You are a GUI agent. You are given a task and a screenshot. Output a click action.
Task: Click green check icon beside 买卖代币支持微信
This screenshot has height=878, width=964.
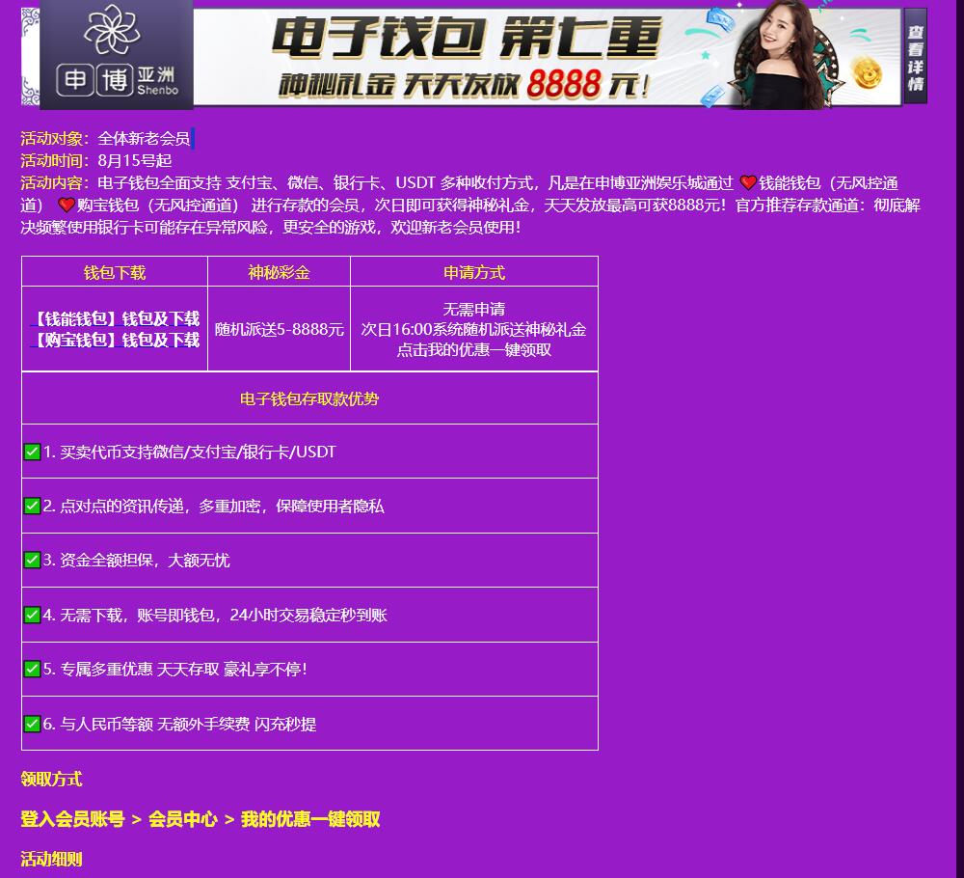(x=32, y=452)
